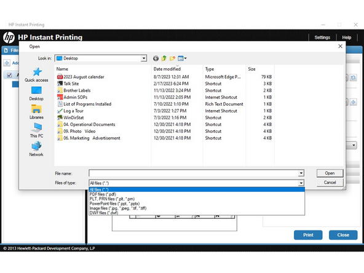Select the Log a Tour shortcut
Screen dimensions: 364x273
[x=70, y=111]
